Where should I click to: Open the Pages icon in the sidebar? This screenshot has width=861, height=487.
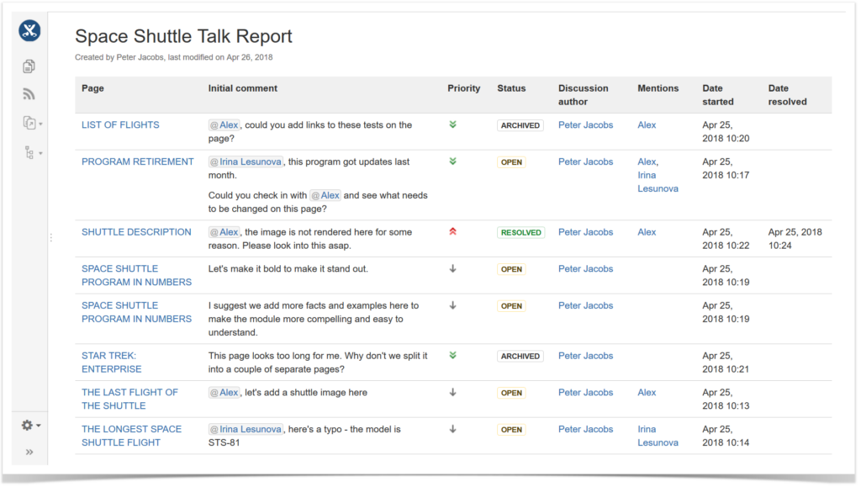coord(29,65)
